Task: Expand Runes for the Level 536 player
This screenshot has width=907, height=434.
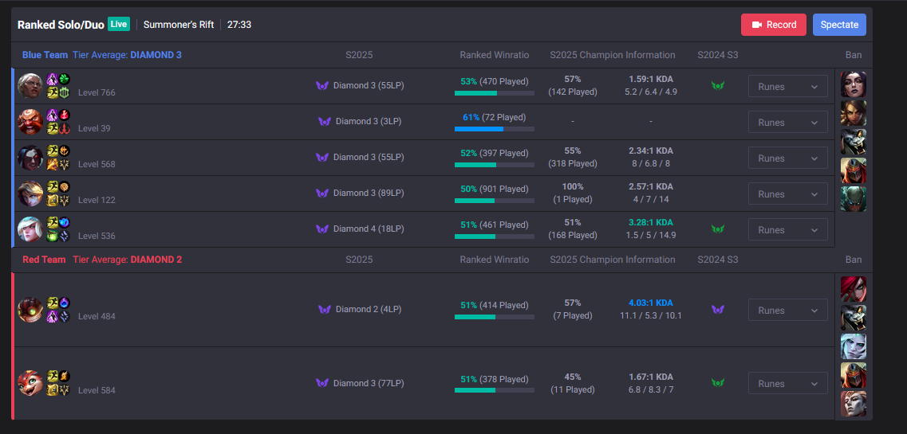Action: 788,229
